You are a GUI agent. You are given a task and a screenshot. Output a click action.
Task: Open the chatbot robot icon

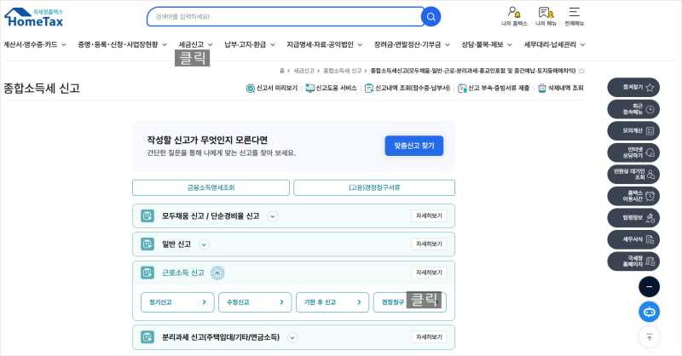coord(649,312)
